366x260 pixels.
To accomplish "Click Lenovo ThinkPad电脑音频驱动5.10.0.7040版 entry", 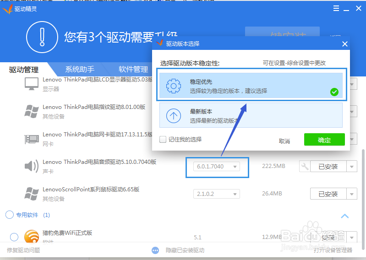I will coord(99,162).
